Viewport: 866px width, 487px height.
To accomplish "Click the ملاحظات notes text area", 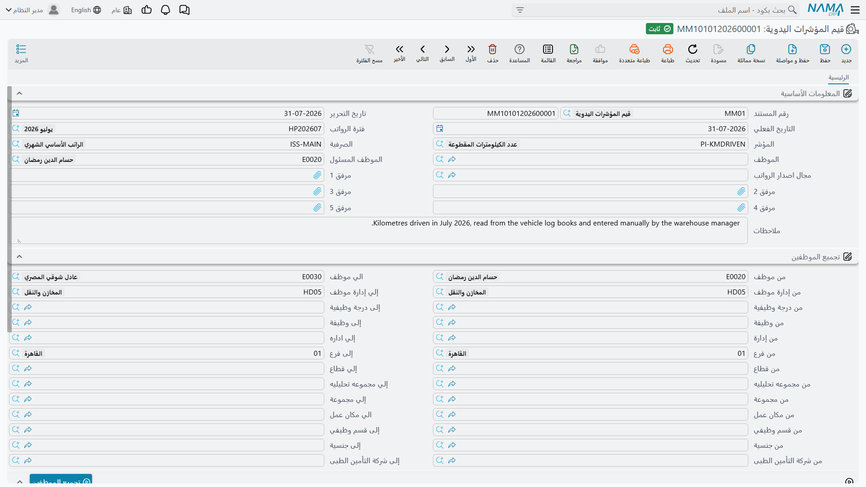I will [378, 230].
